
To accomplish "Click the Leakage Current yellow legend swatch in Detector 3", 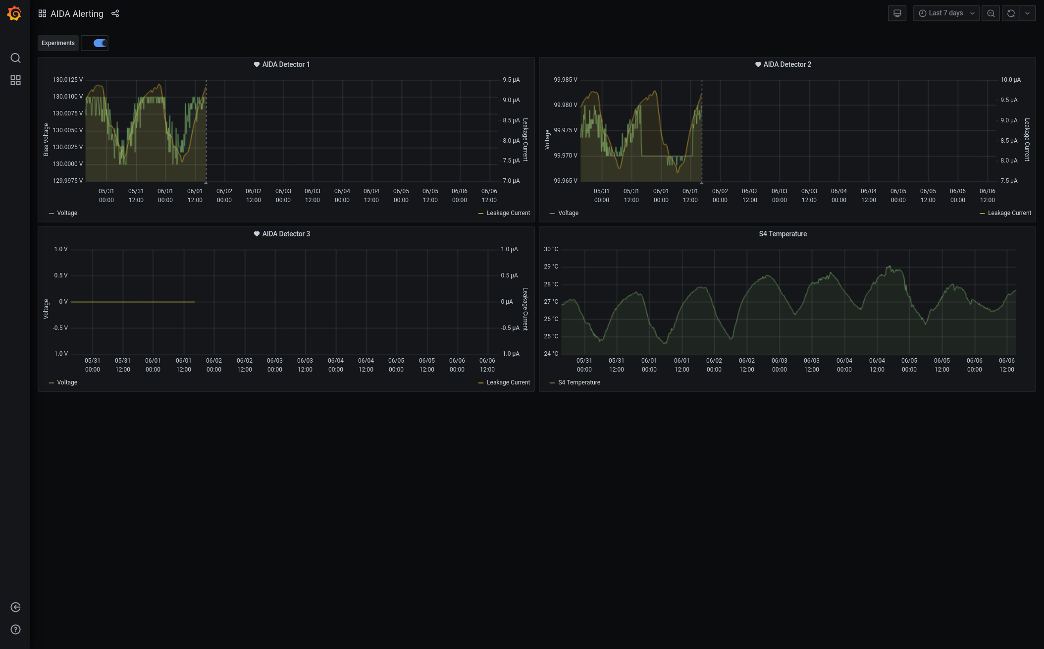I will [x=481, y=382].
